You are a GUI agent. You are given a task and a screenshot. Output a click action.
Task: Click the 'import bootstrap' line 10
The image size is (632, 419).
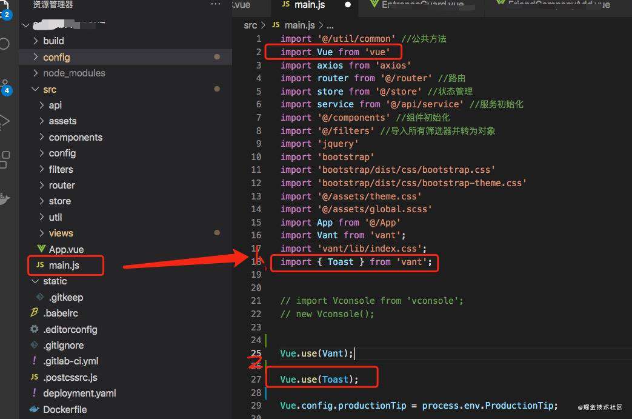(327, 157)
